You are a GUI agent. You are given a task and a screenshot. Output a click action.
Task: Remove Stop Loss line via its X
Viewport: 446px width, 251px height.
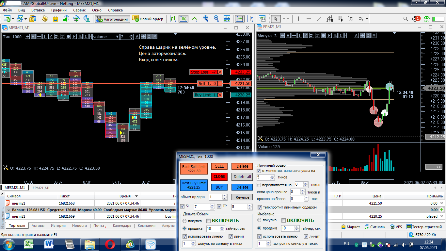[220, 72]
